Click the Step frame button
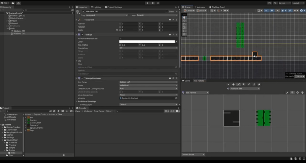 tap(157, 3)
